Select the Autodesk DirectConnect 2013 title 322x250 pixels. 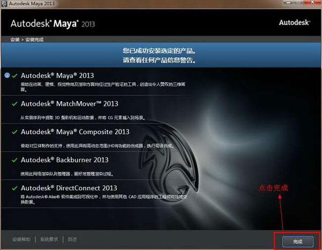(x=69, y=188)
